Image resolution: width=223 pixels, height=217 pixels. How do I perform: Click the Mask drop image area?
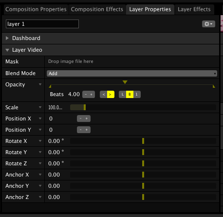(x=132, y=61)
